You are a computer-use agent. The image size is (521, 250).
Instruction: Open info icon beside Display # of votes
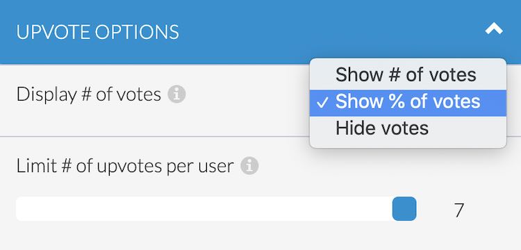176,94
